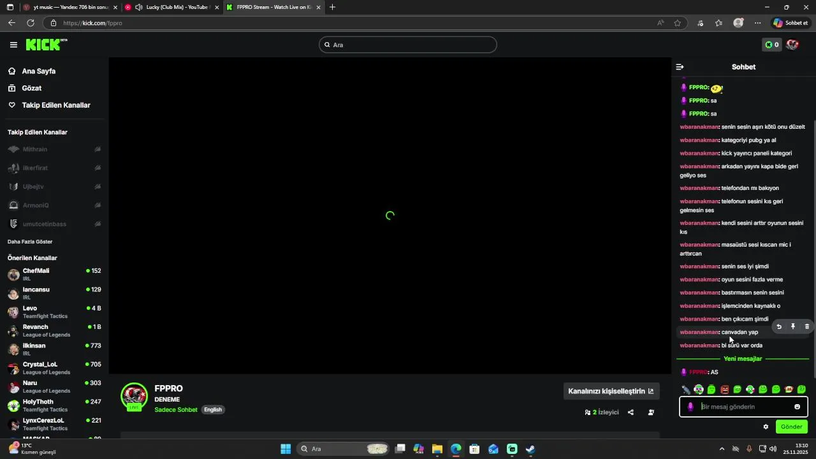This screenshot has height=459, width=816.
Task: Toggle the volume icon in the system tray
Action: (x=773, y=449)
